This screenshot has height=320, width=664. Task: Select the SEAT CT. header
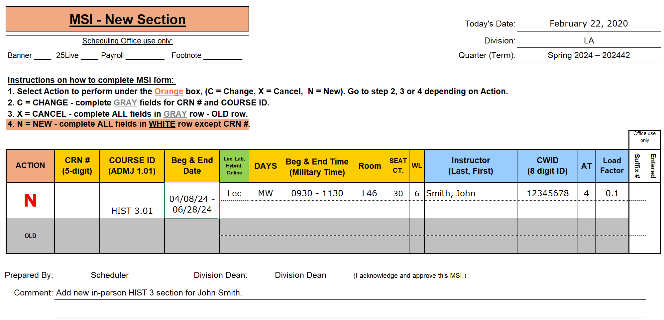pos(398,165)
